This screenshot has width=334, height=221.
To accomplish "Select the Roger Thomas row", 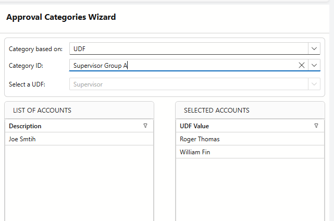I will [x=200, y=139].
